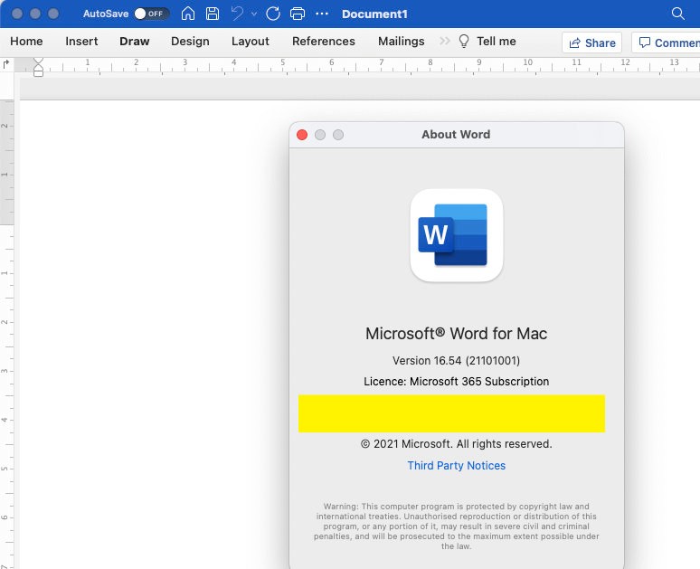Switch to the Layout tab
The height and width of the screenshot is (569, 700).
[250, 41]
